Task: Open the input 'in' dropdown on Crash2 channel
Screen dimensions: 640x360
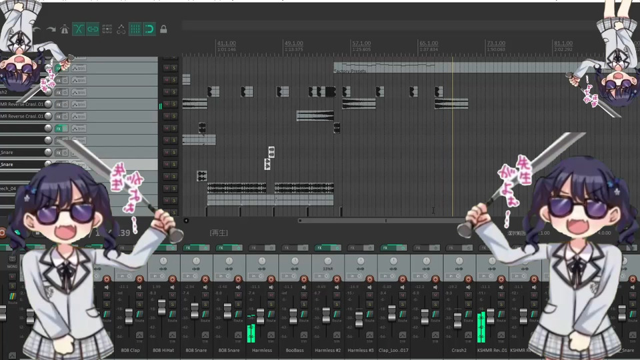Action: point(453,276)
